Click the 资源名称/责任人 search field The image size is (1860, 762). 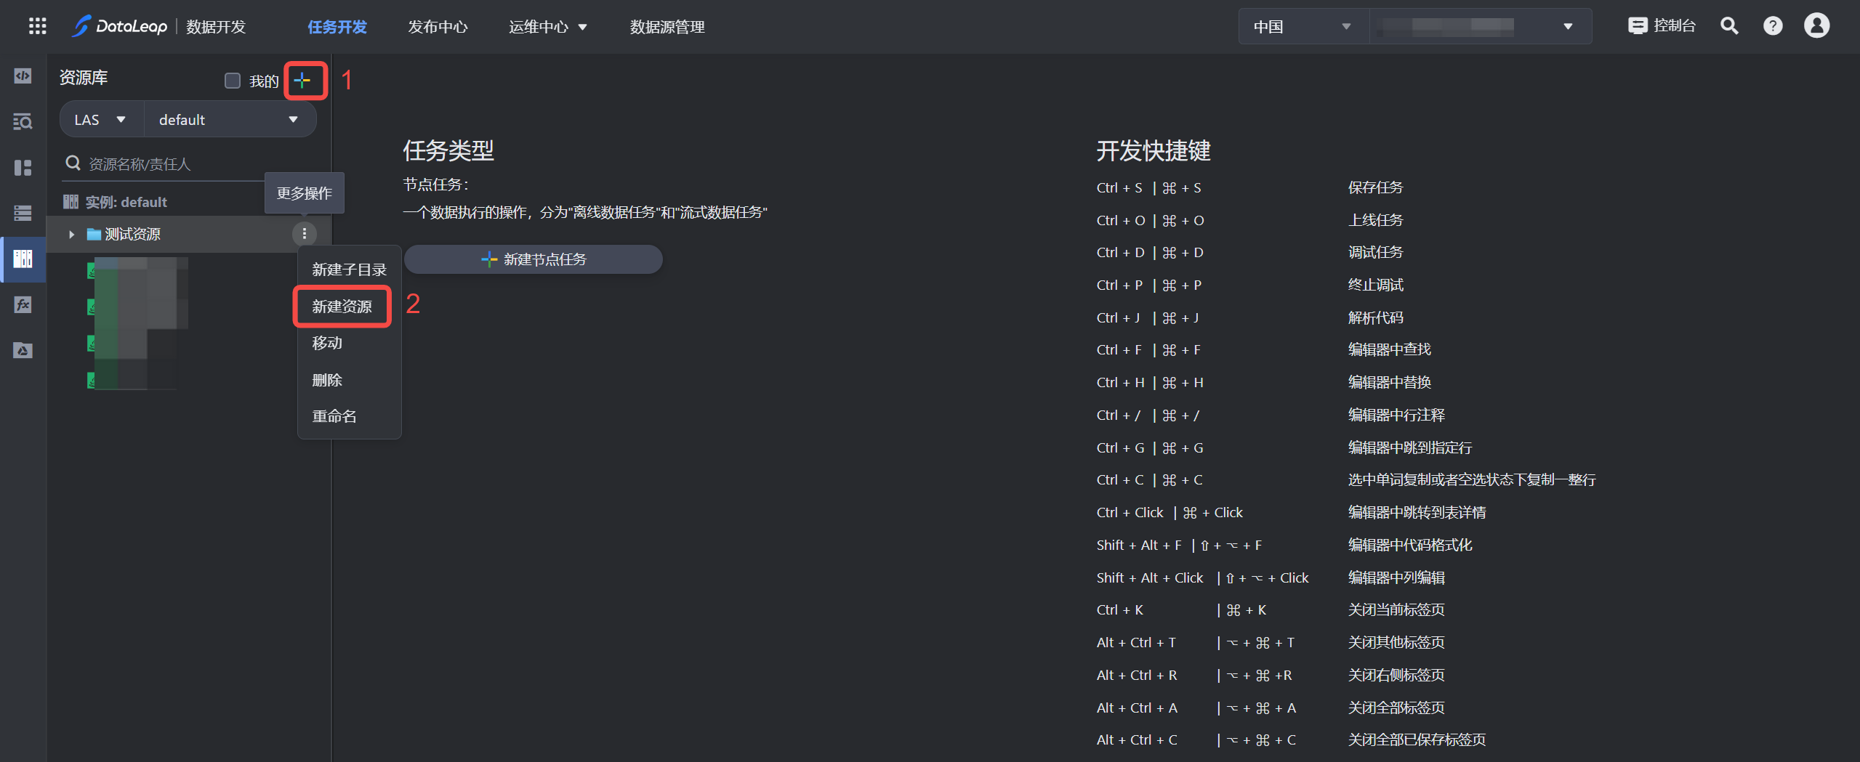pos(174,164)
